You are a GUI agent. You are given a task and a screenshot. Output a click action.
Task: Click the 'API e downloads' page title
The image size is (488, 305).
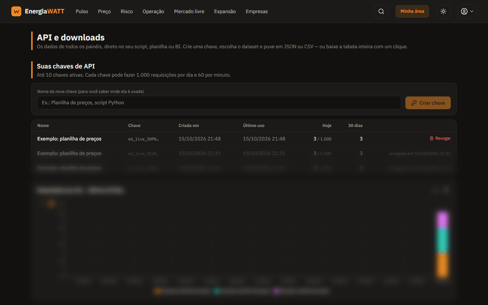coord(71,38)
